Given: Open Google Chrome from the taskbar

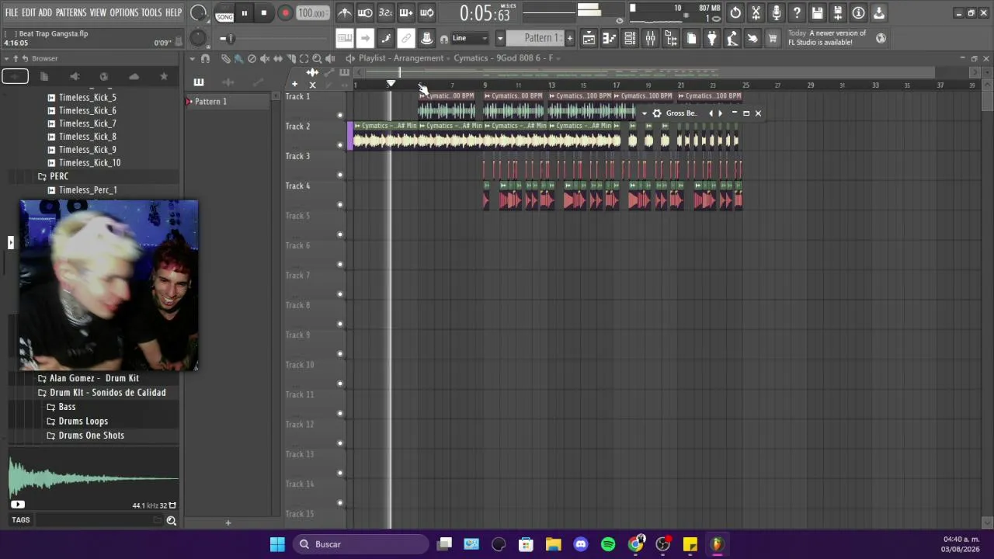Looking at the screenshot, I should pyautogui.click(x=635, y=544).
